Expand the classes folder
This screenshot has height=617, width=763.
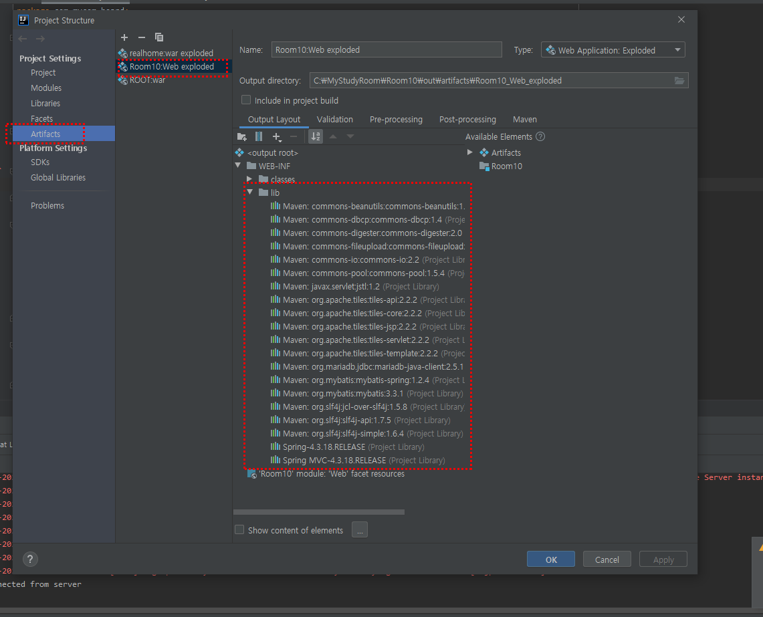click(x=249, y=179)
